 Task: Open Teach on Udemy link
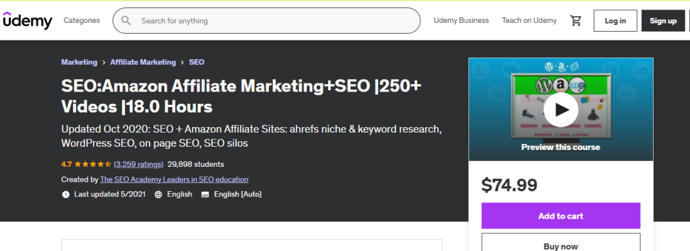tap(529, 20)
